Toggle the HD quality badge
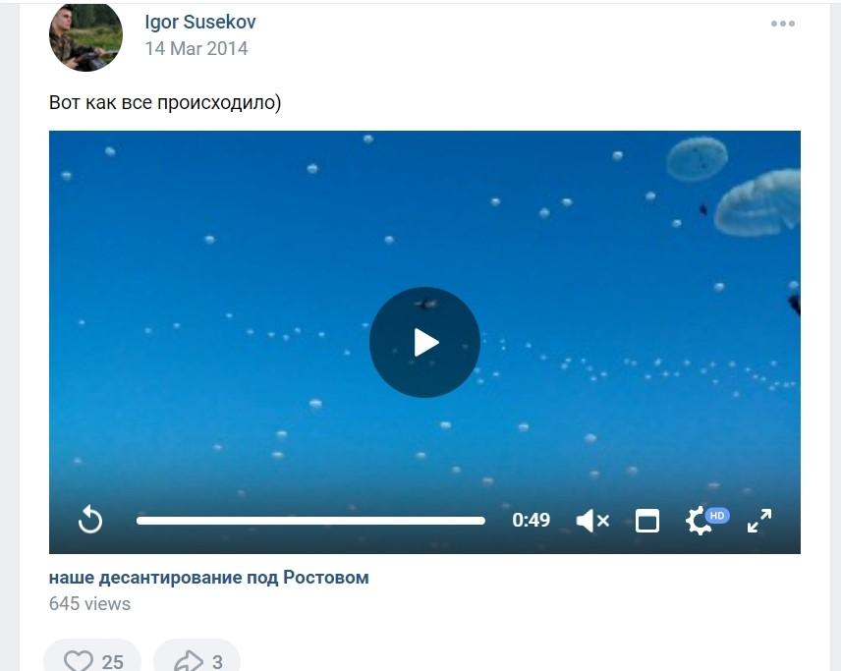Screen dimensions: 841x671 pos(717,516)
